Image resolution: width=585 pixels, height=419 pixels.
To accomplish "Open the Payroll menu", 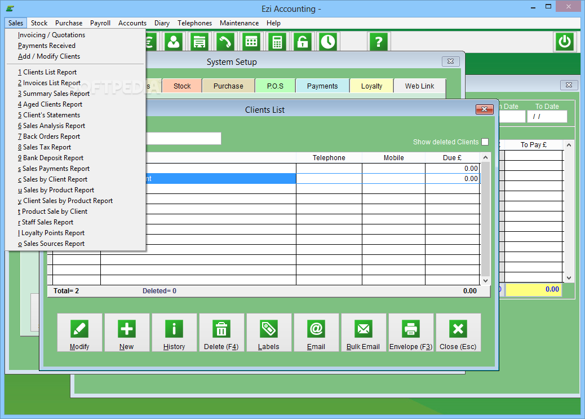I will pos(100,23).
